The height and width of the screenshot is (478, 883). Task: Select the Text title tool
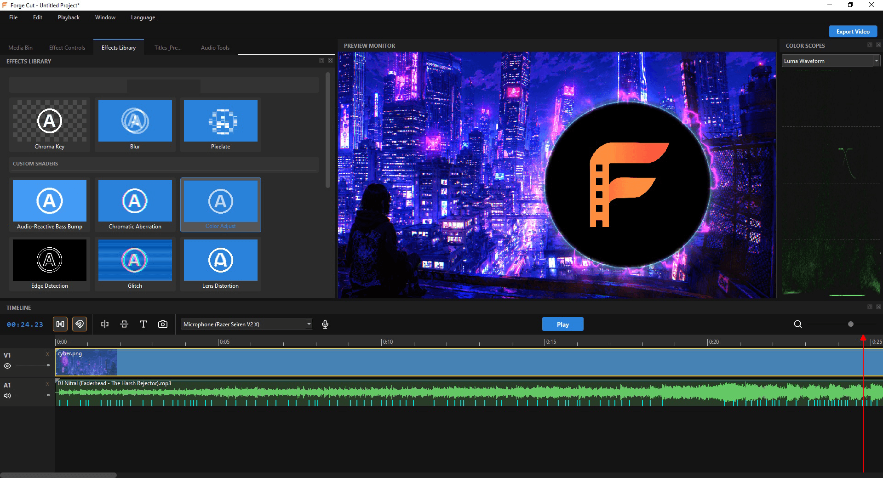[143, 324]
